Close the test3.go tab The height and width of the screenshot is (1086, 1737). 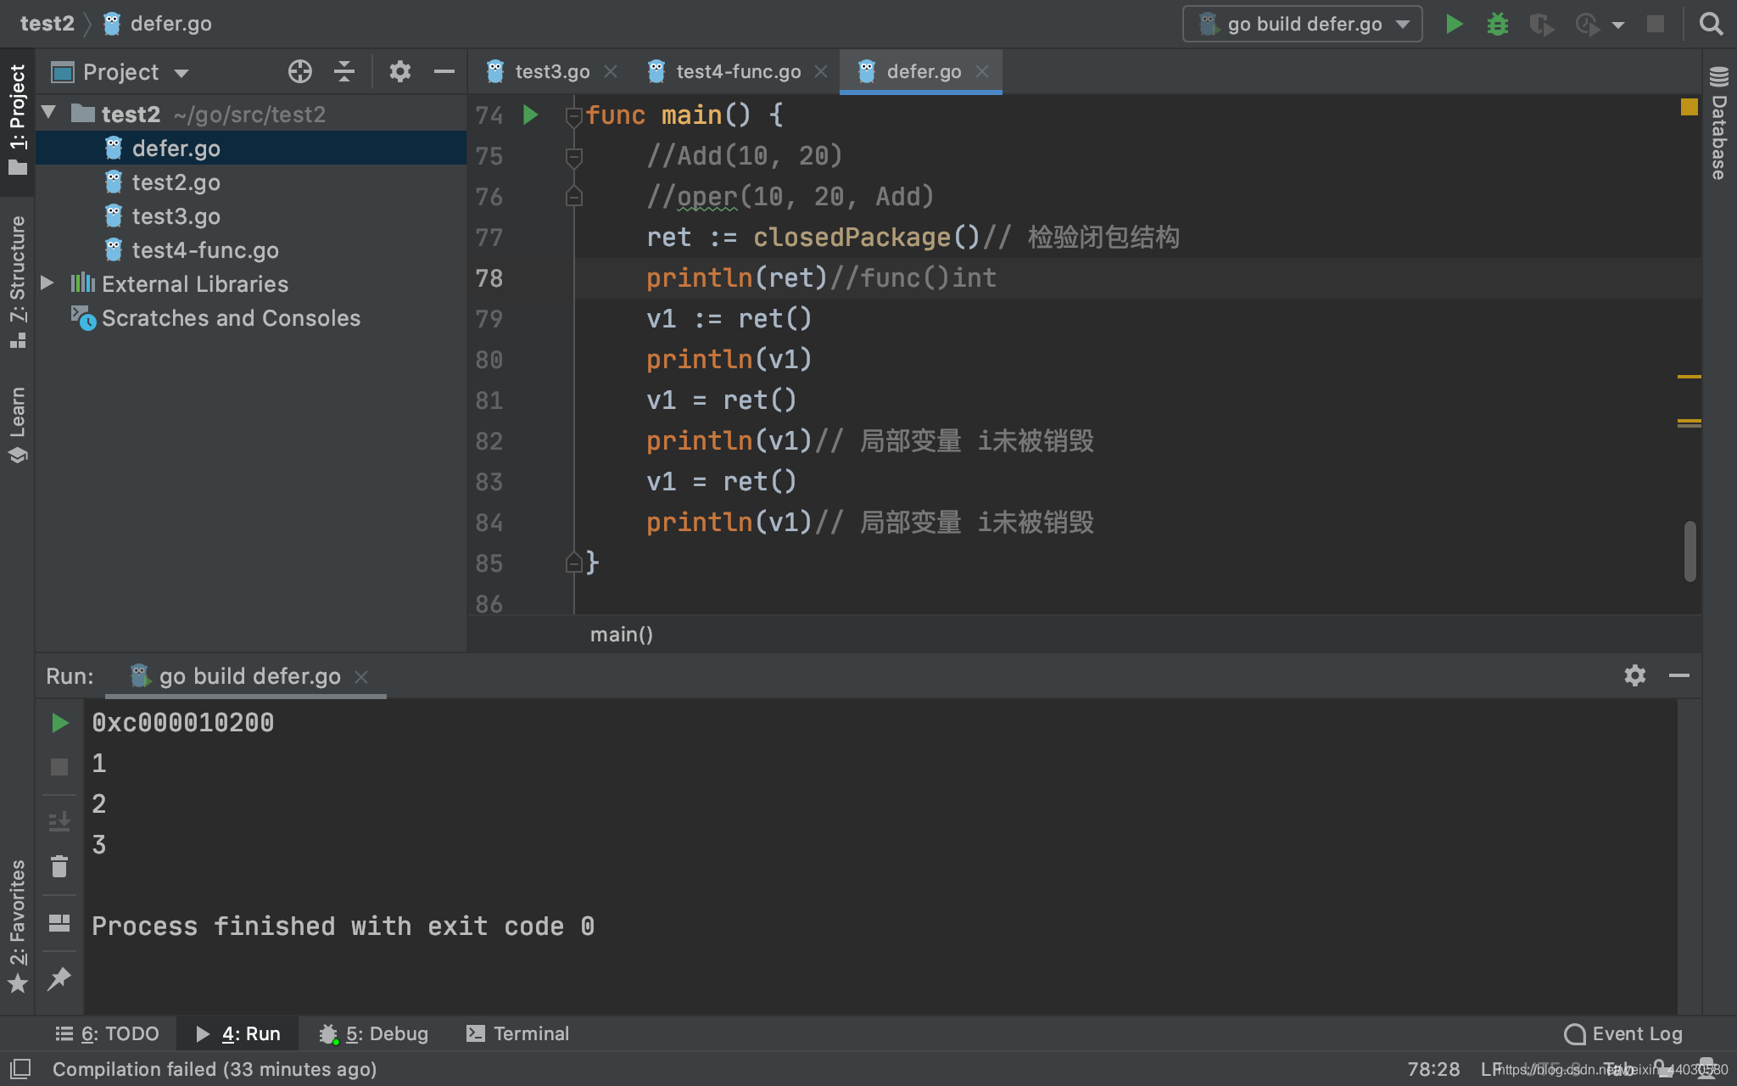[611, 71]
